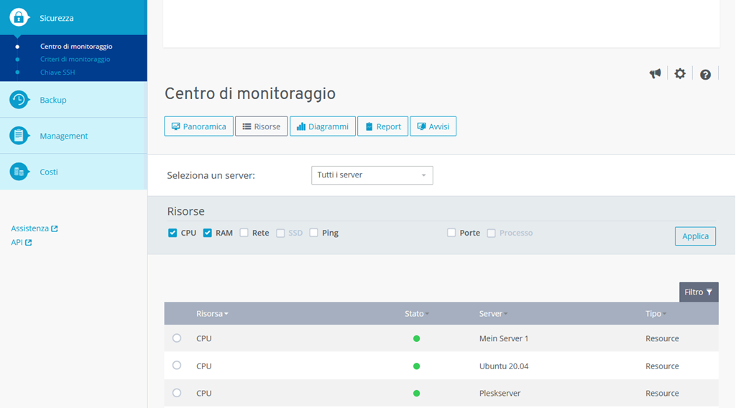Open Chiave SSH menu item
The width and height of the screenshot is (736, 408).
point(57,73)
